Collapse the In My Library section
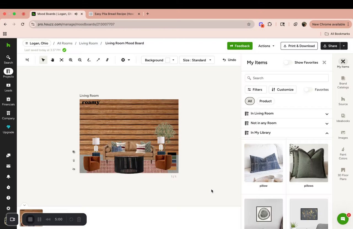Screen dimensions: 353x229 point(287,133)
